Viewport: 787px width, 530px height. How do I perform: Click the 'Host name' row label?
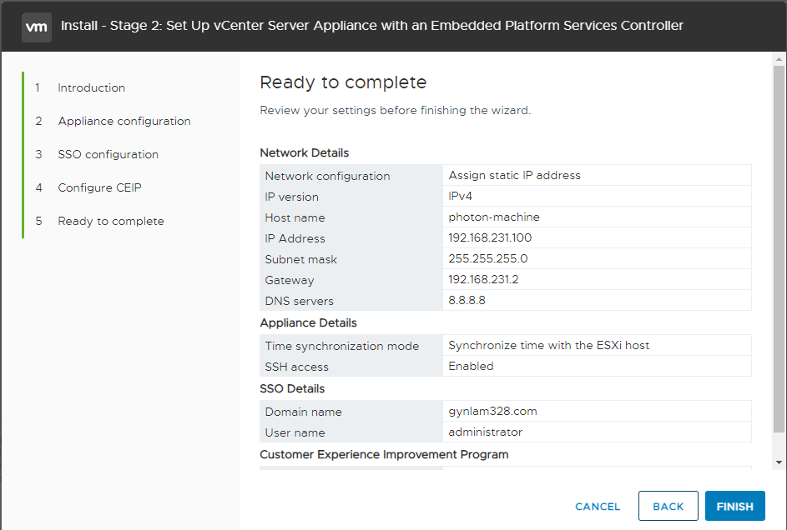pyautogui.click(x=295, y=217)
